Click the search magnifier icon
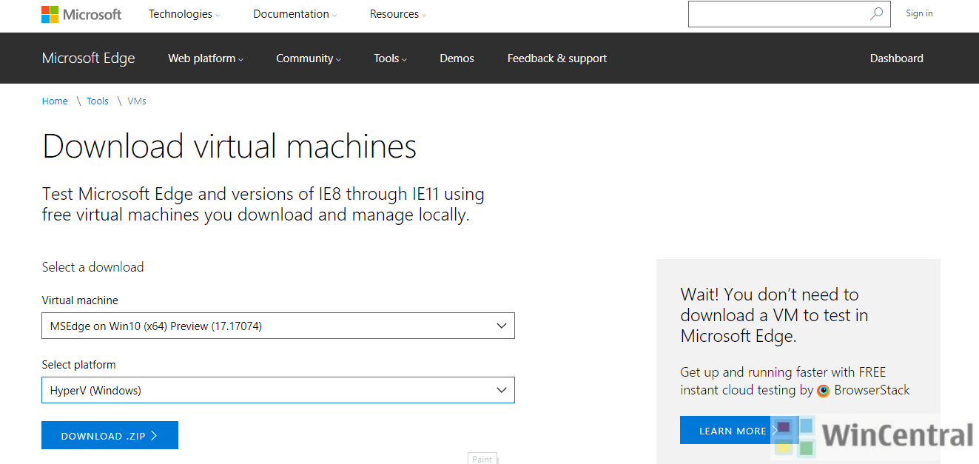Image resolution: width=979 pixels, height=464 pixels. click(x=877, y=13)
